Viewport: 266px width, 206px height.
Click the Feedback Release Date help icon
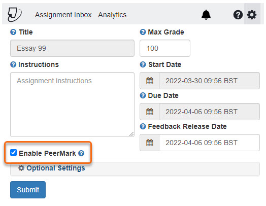coord(143,126)
